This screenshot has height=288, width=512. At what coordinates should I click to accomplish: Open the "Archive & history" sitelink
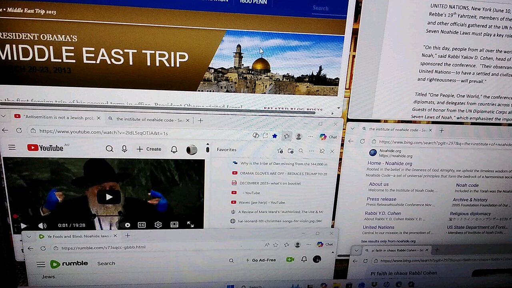pyautogui.click(x=470, y=200)
